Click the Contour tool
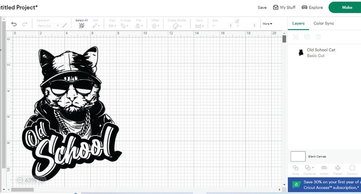The width and height of the screenshot is (361, 194). (352, 170)
